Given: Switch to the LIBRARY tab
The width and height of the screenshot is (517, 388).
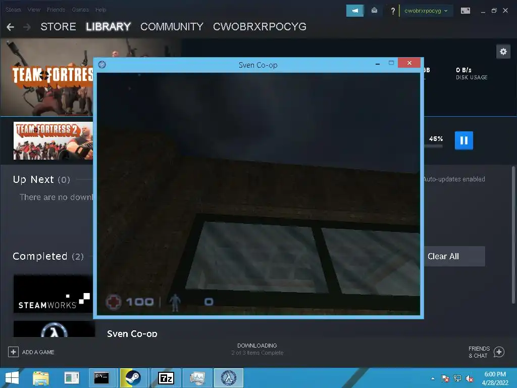Looking at the screenshot, I should coord(109,26).
